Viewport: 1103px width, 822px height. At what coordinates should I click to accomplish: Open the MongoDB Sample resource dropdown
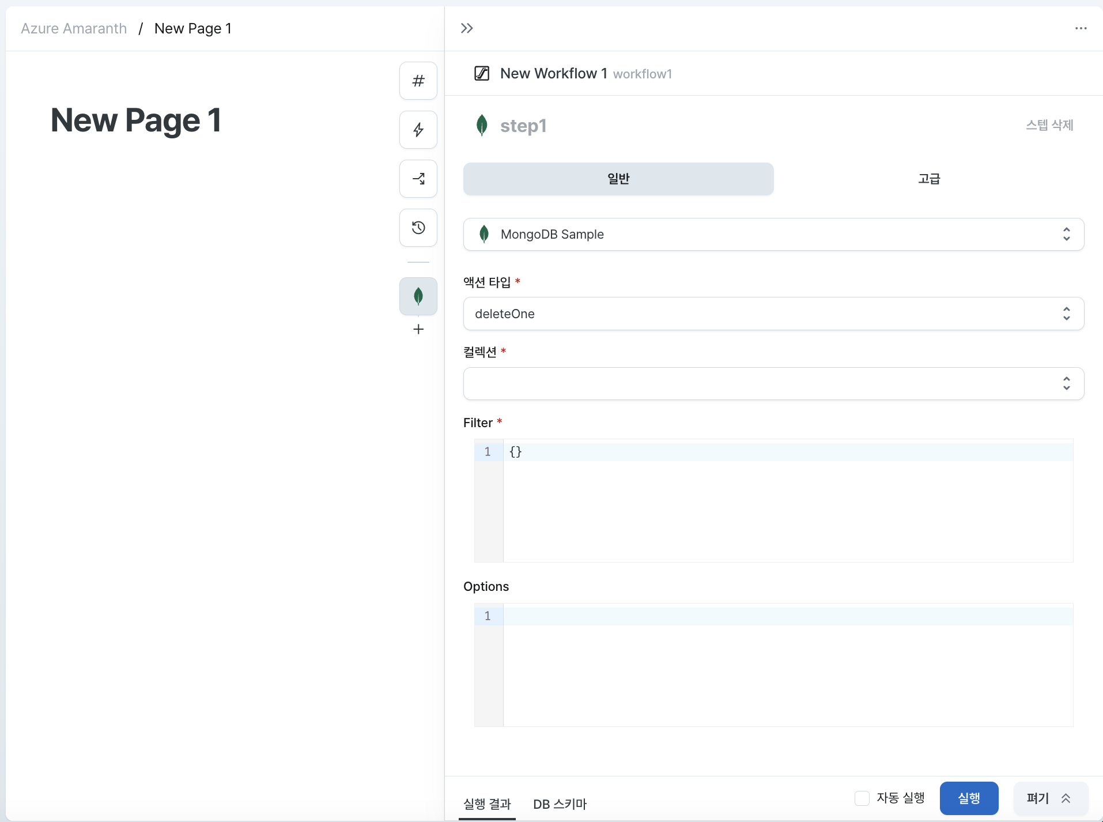(x=773, y=234)
